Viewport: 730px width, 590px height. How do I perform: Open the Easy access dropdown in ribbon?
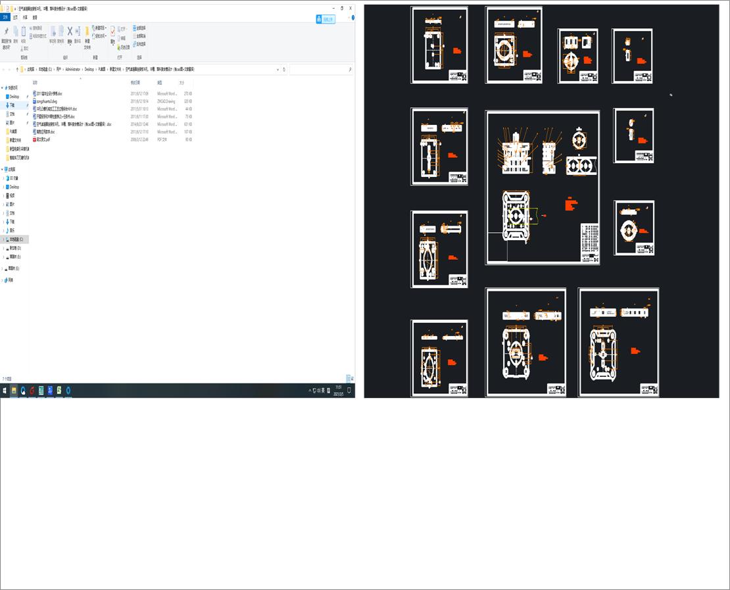(99, 36)
